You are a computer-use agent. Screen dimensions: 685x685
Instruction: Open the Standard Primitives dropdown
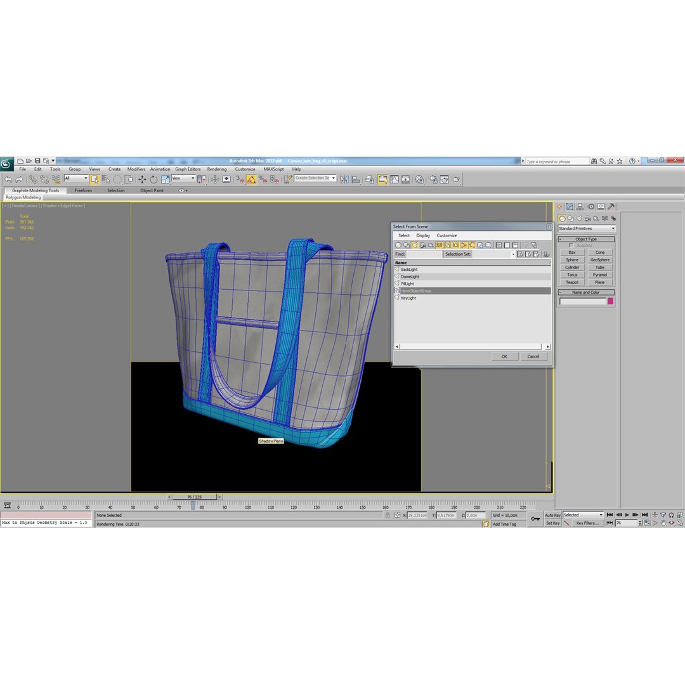(586, 228)
